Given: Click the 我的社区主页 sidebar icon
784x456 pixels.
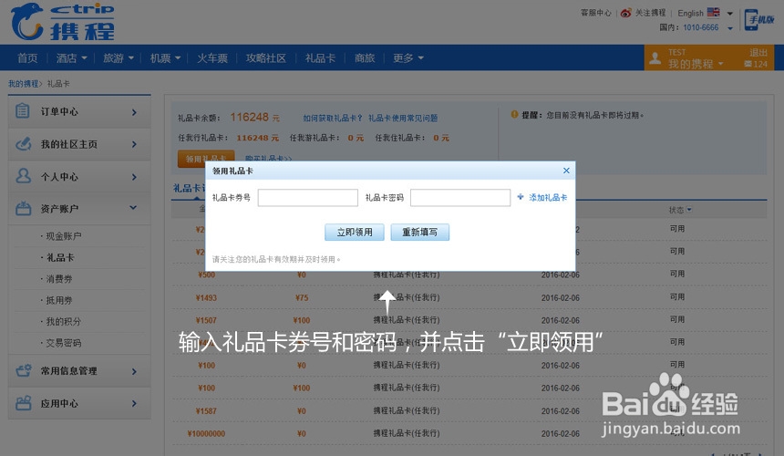Looking at the screenshot, I should (23, 144).
